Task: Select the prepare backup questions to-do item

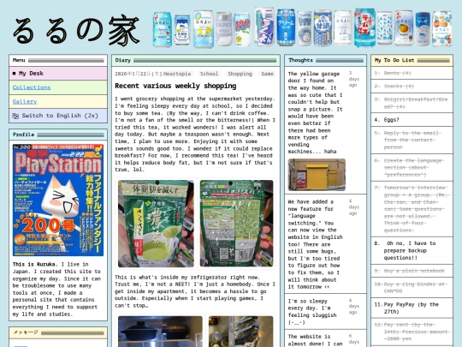Action: (412, 250)
